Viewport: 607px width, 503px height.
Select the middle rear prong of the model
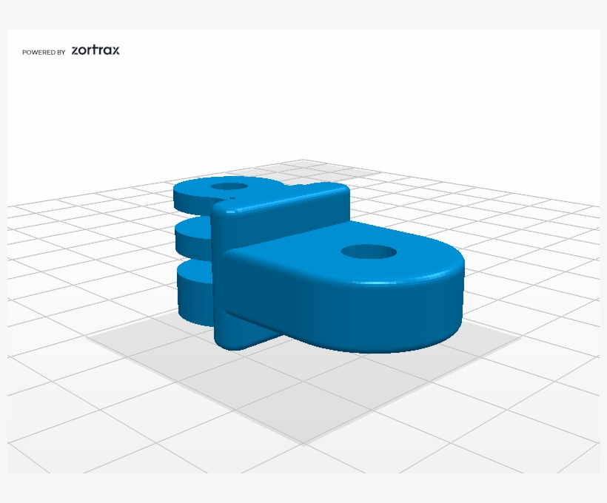point(193,234)
